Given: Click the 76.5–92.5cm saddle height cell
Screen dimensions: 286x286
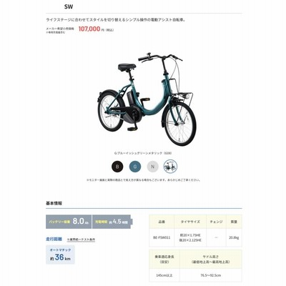Looking at the screenshot, I should (x=211, y=275).
